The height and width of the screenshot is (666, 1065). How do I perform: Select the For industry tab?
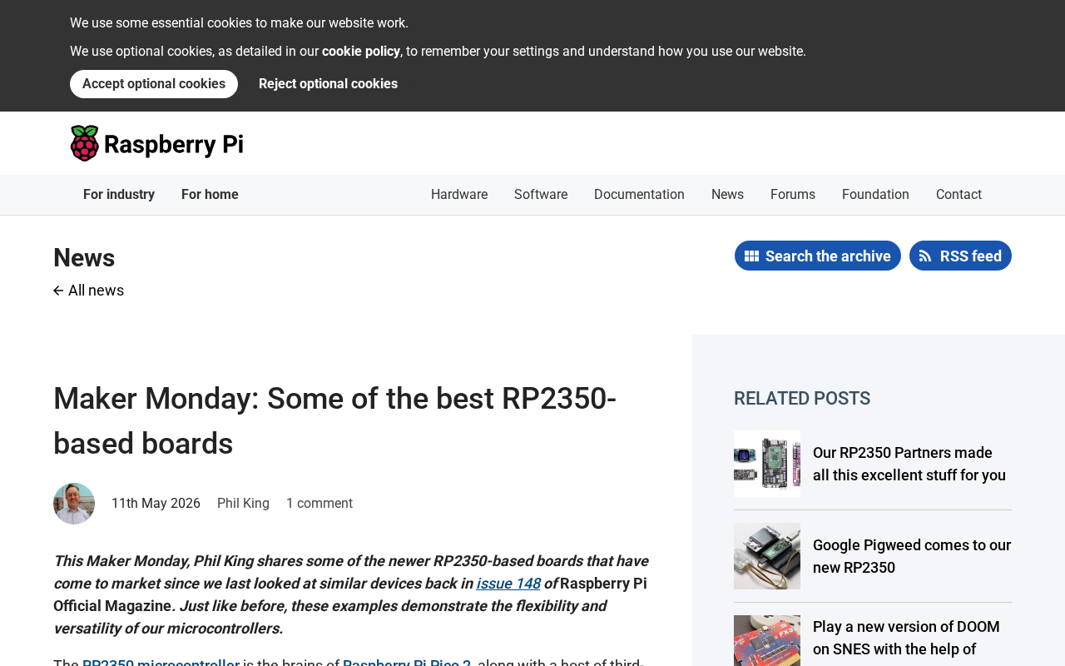[x=119, y=195]
